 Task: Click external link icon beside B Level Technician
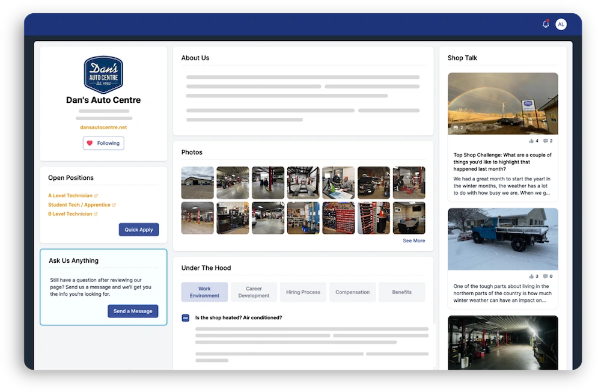point(96,214)
